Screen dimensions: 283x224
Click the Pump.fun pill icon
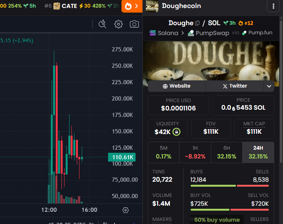point(244,33)
